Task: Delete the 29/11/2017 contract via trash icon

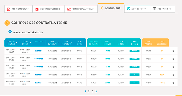Action: point(173,59)
